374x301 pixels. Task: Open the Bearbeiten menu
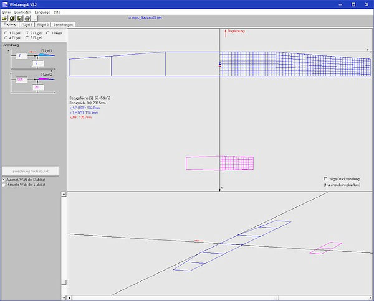tap(22, 12)
